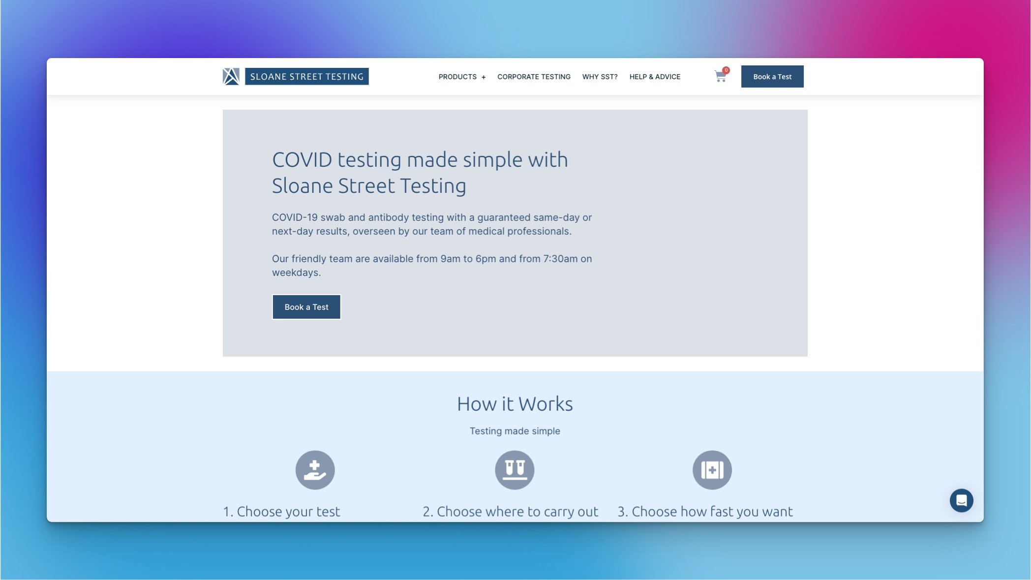Viewport: 1031px width, 580px height.
Task: Click the Sloane Street Testing wordmark
Action: point(307,76)
